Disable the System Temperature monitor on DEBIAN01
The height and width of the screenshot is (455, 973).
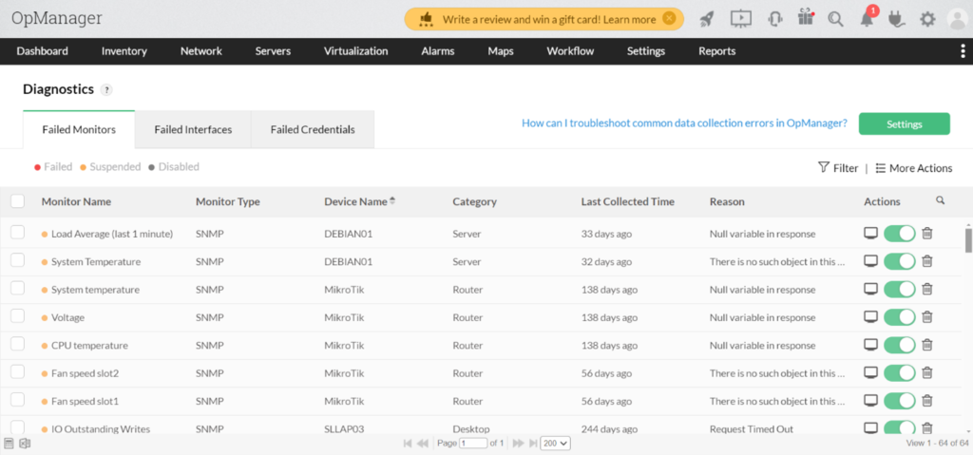click(x=899, y=261)
